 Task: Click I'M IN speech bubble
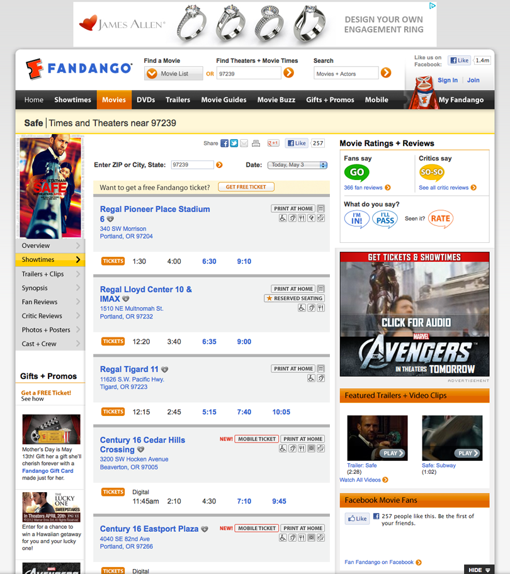(356, 219)
